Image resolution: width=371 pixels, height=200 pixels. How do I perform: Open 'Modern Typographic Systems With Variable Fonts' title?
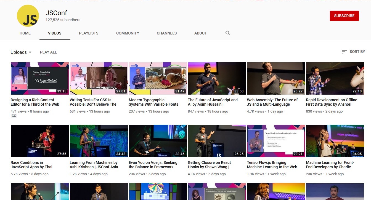[x=153, y=102]
